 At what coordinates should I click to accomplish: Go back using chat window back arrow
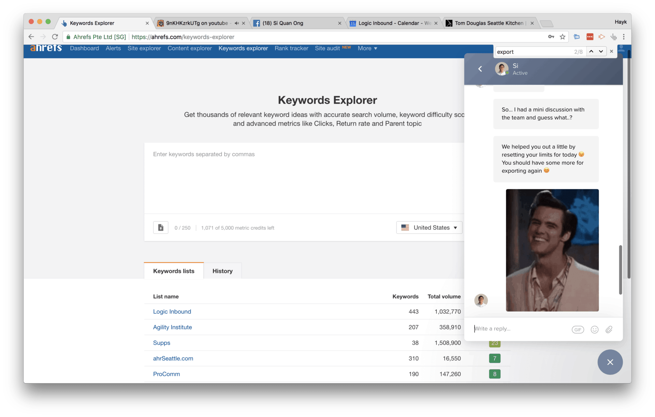click(480, 69)
